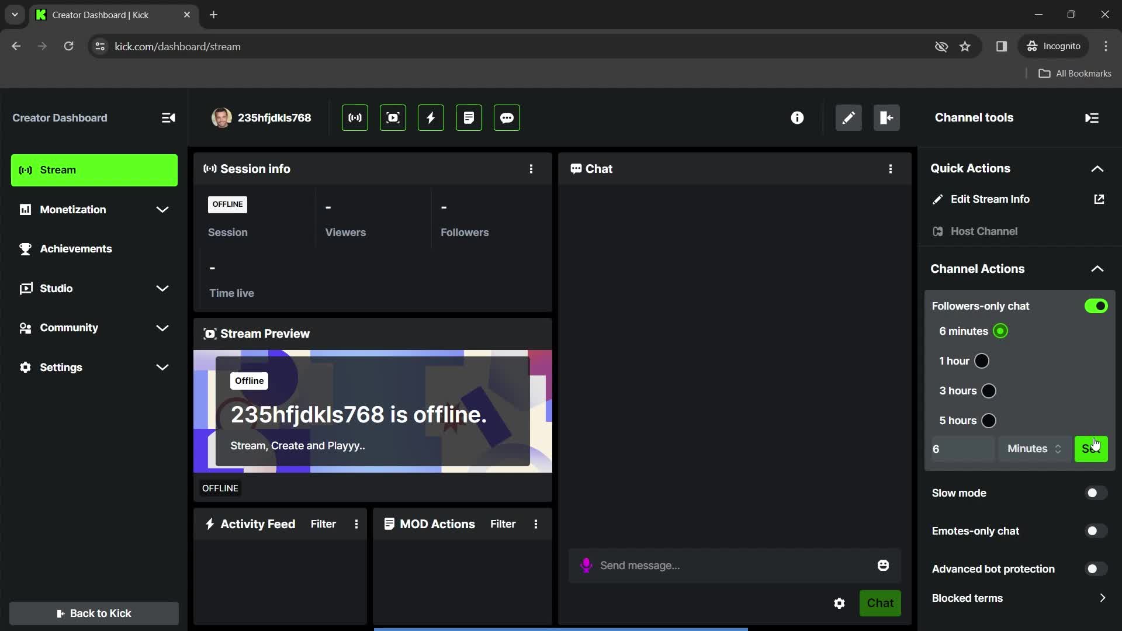This screenshot has width=1122, height=631.
Task: Collapse the Quick Actions section
Action: click(x=1097, y=169)
